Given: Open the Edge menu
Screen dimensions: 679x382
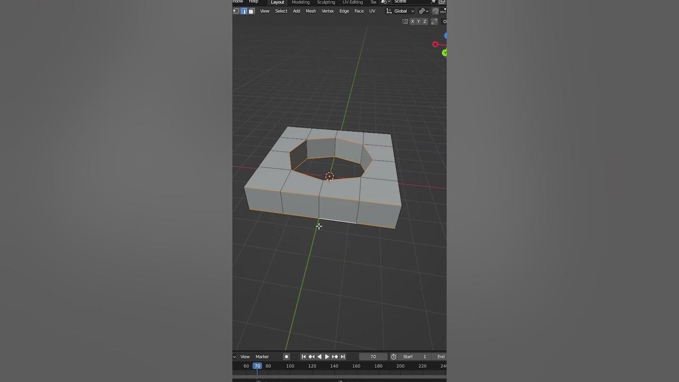Looking at the screenshot, I should click(x=344, y=11).
